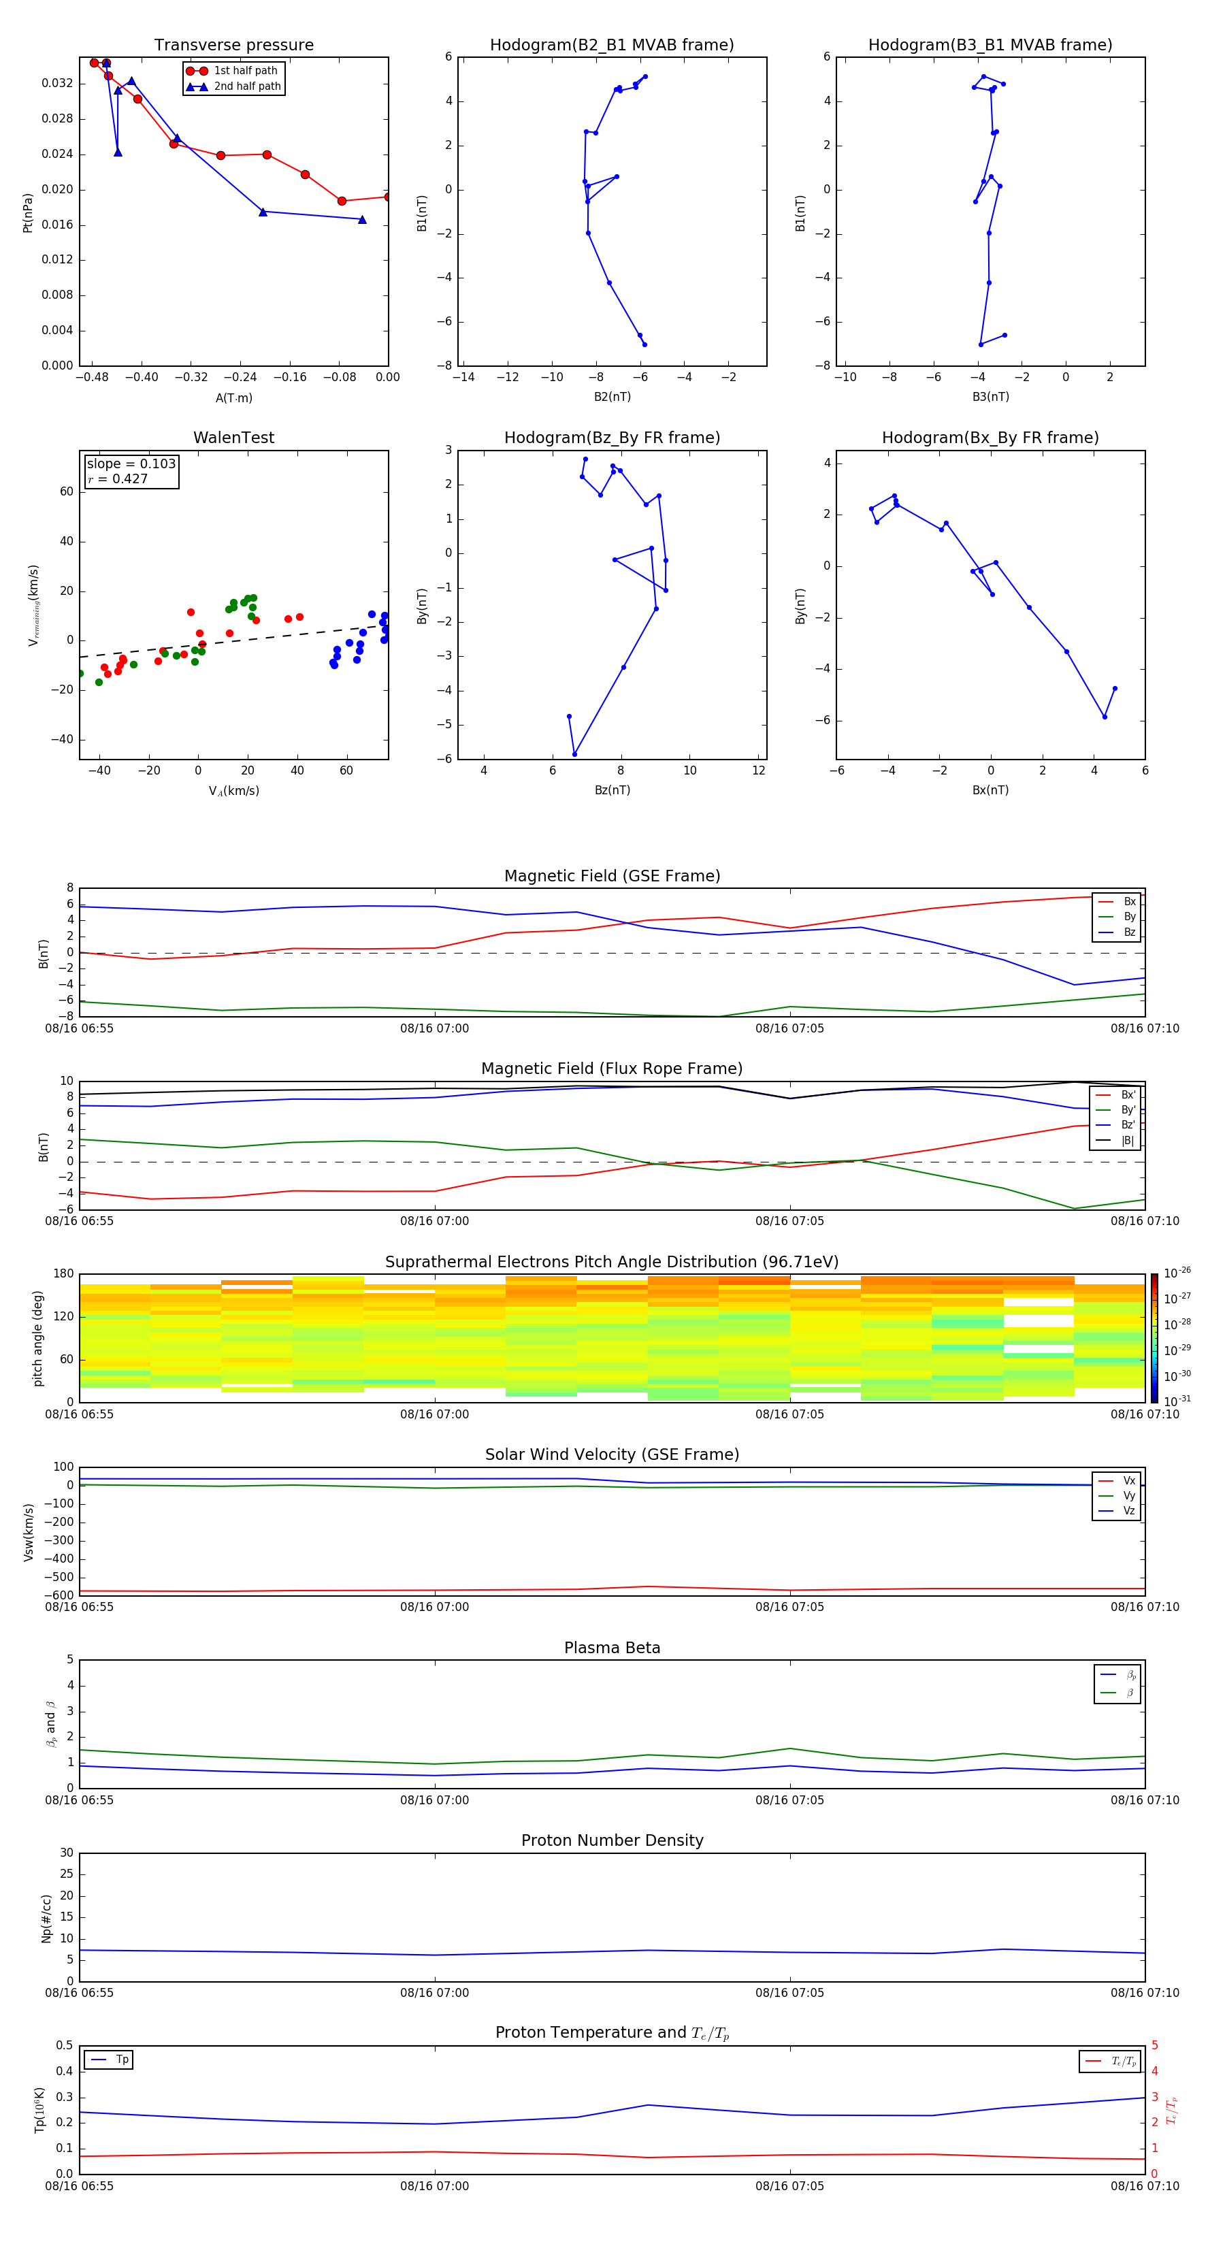Click the βp legend entry in Plasma Beta

click(x=1119, y=1675)
